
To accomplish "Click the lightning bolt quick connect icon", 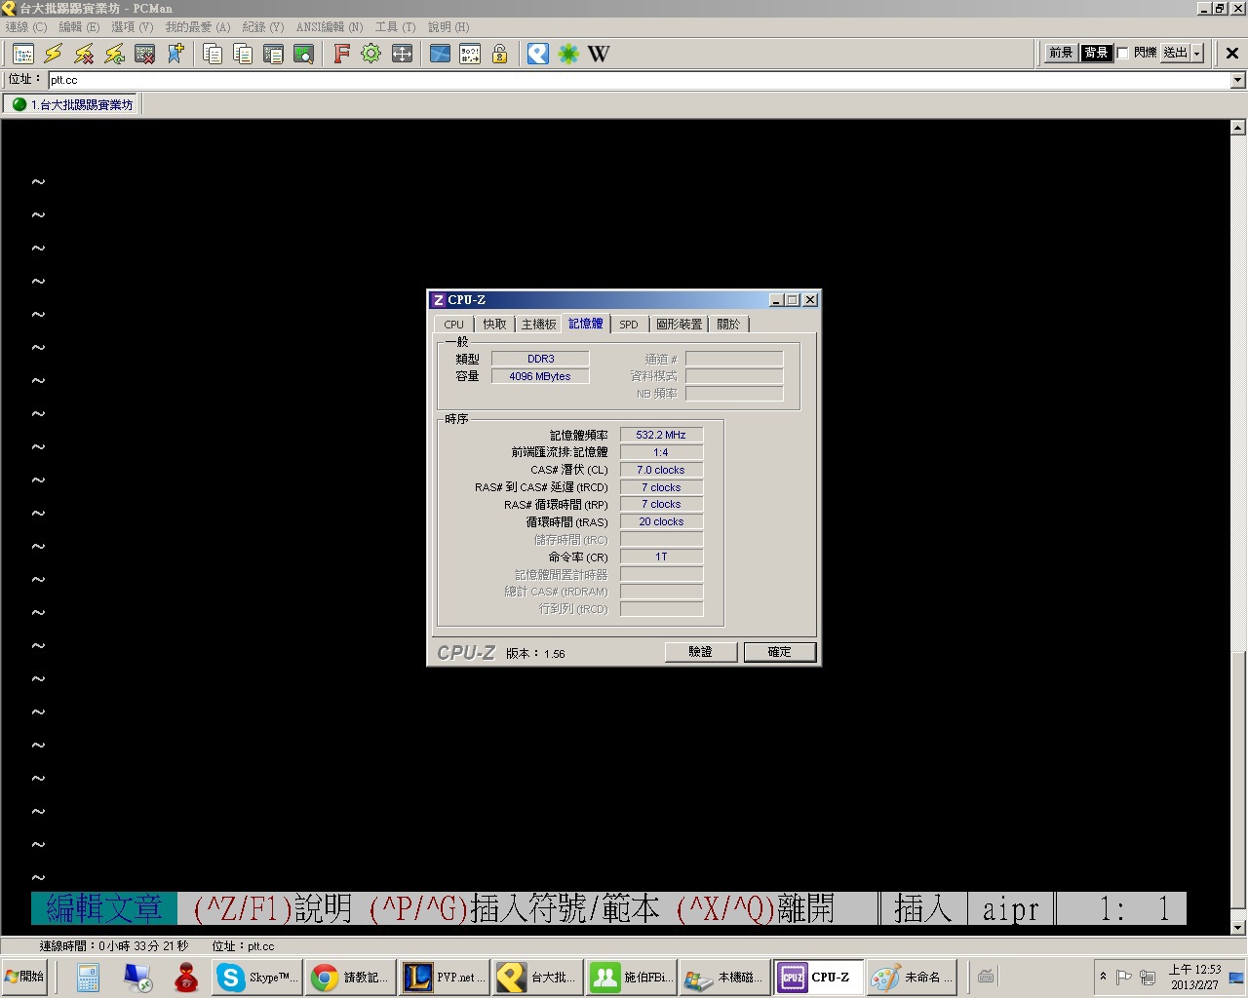I will [x=53, y=54].
